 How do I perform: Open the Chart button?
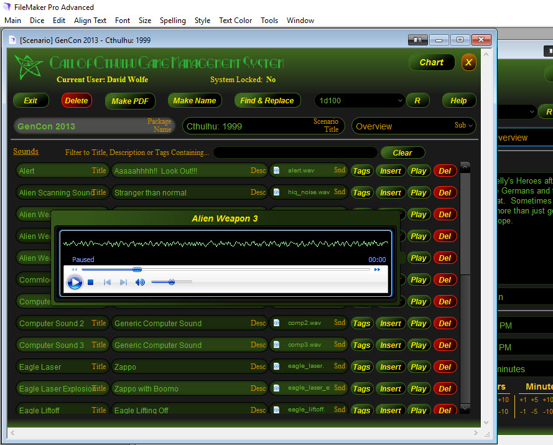[x=431, y=62]
